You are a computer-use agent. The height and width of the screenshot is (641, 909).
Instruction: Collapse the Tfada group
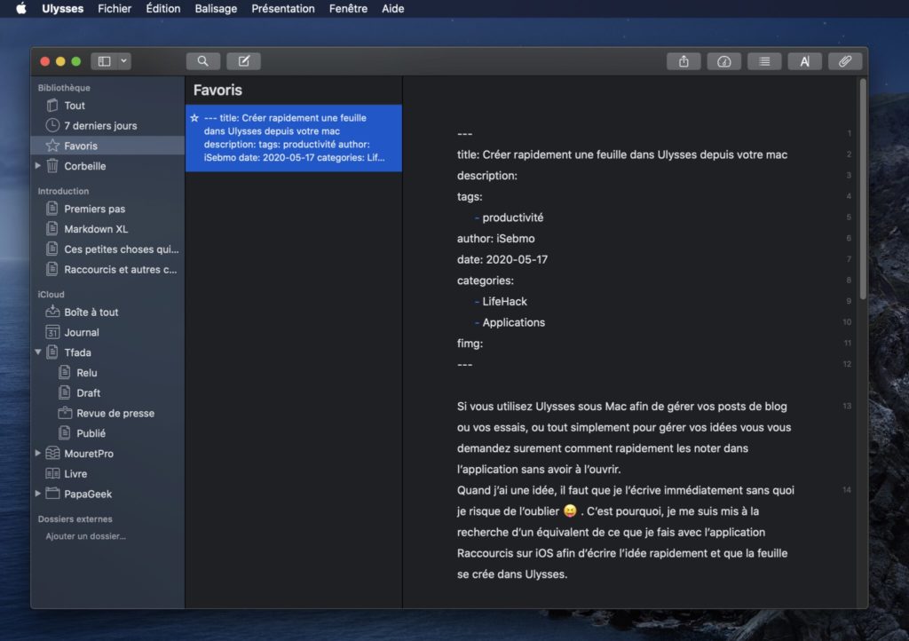pos(37,352)
